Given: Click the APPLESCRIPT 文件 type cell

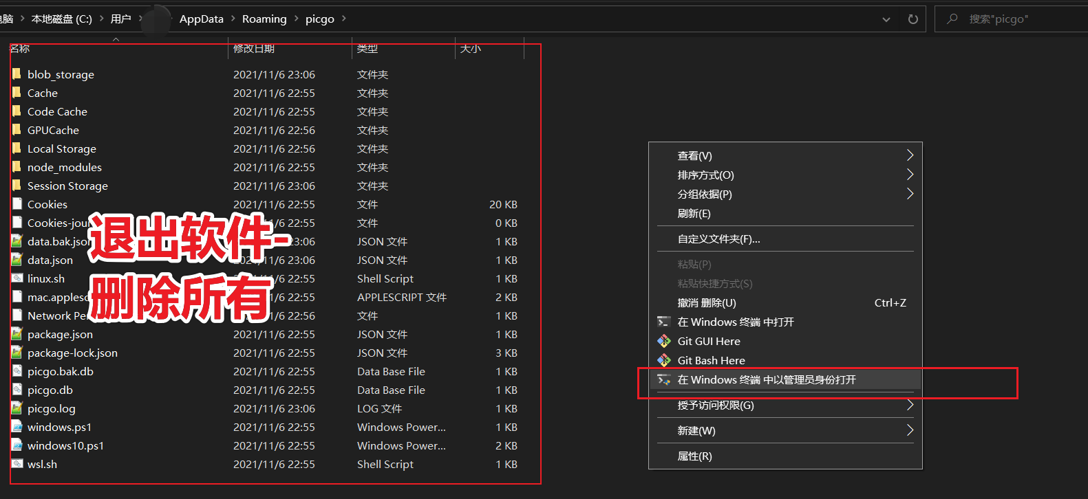Looking at the screenshot, I should tap(402, 297).
